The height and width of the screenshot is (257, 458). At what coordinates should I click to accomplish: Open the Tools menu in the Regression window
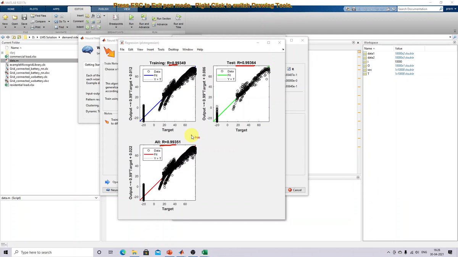click(x=161, y=49)
